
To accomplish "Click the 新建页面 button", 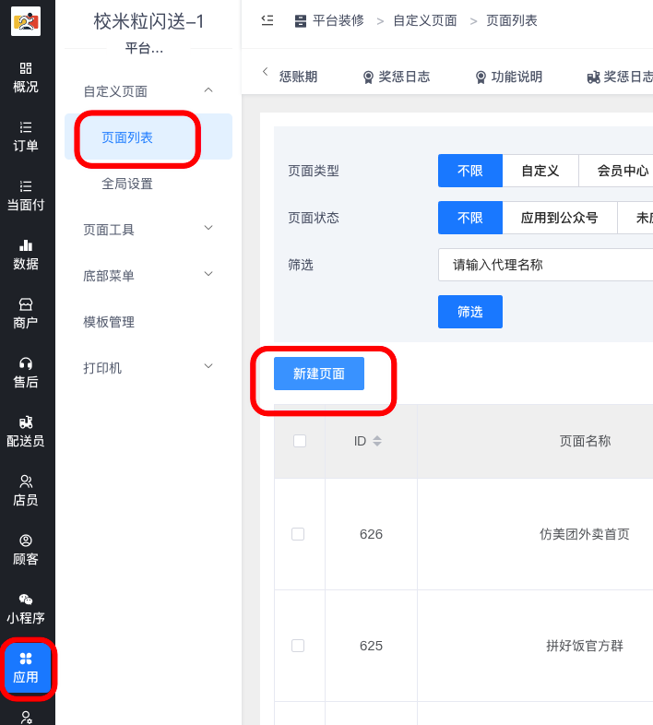I will (x=319, y=374).
